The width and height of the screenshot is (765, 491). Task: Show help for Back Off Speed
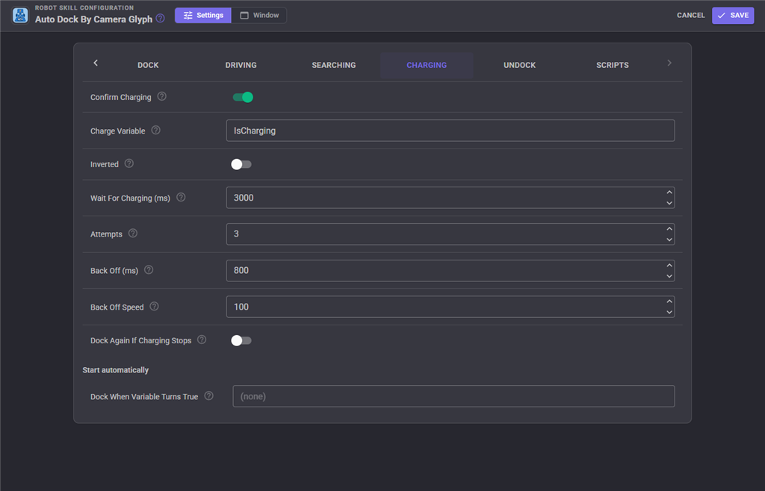click(x=154, y=307)
